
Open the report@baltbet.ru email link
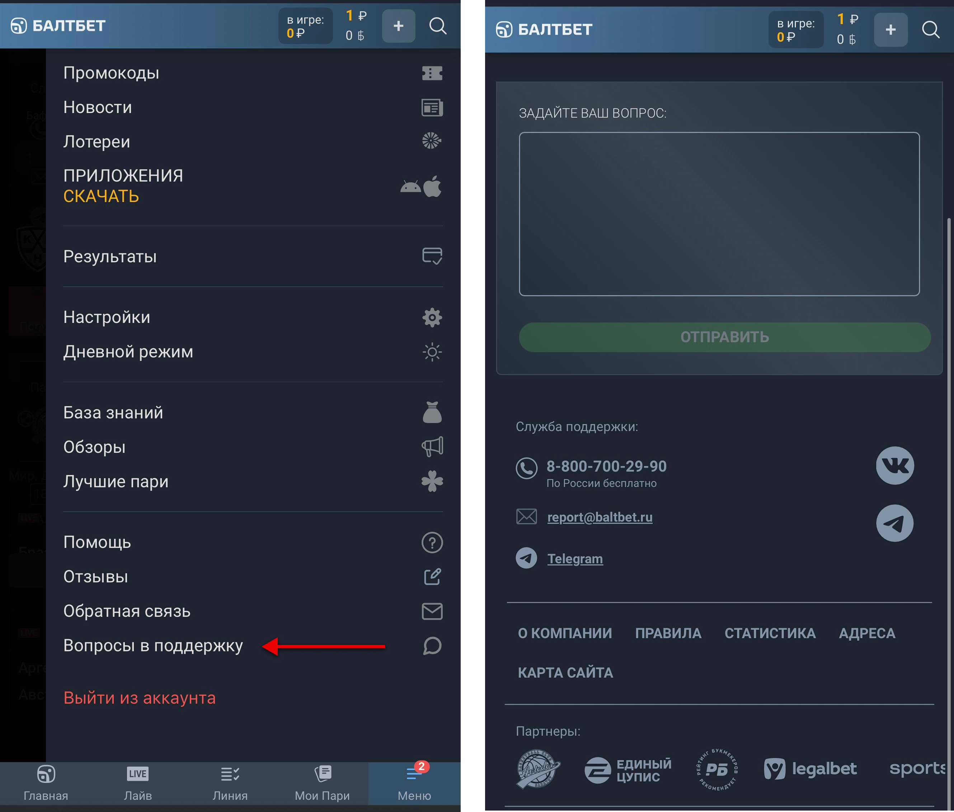(x=599, y=517)
